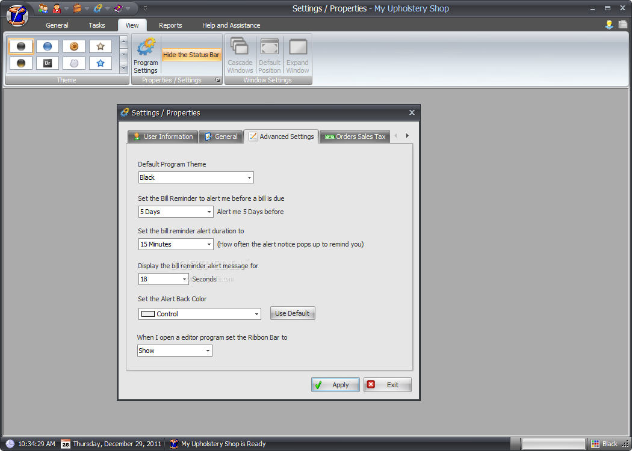Image resolution: width=632 pixels, height=451 pixels.
Task: Click the empty progress box in status bar
Action: click(553, 444)
